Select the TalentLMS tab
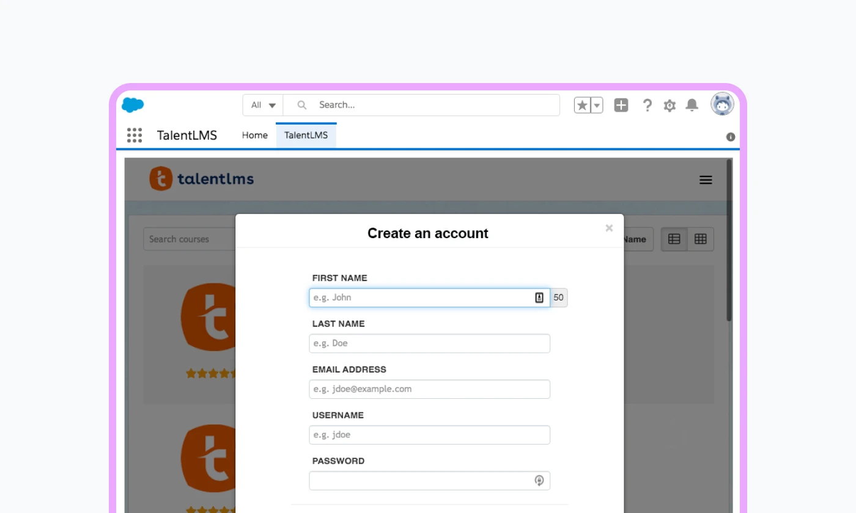Image resolution: width=856 pixels, height=513 pixels. pyautogui.click(x=306, y=135)
